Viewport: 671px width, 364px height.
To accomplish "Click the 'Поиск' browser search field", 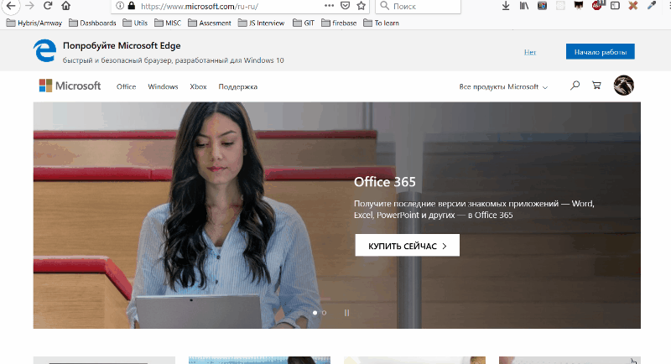I will point(418,6).
